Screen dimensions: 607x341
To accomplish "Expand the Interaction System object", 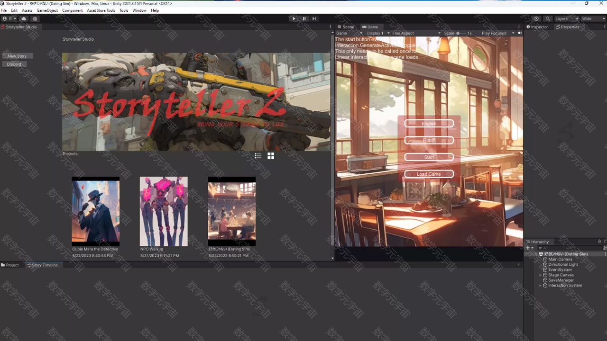I will coord(540,286).
